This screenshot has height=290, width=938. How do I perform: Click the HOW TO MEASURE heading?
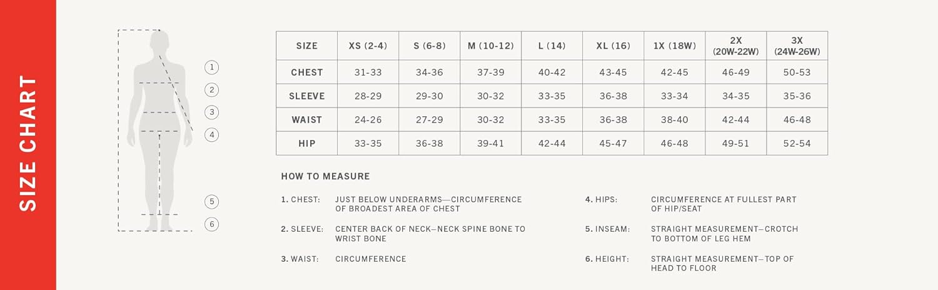(x=325, y=177)
